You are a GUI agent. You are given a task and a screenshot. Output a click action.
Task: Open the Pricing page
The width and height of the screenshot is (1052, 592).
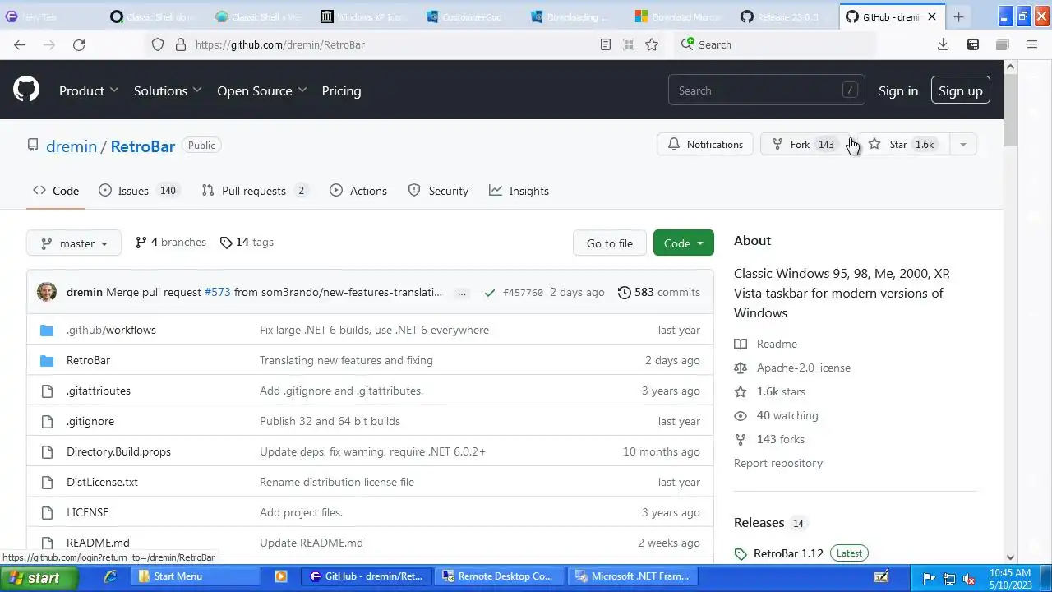pyautogui.click(x=341, y=90)
